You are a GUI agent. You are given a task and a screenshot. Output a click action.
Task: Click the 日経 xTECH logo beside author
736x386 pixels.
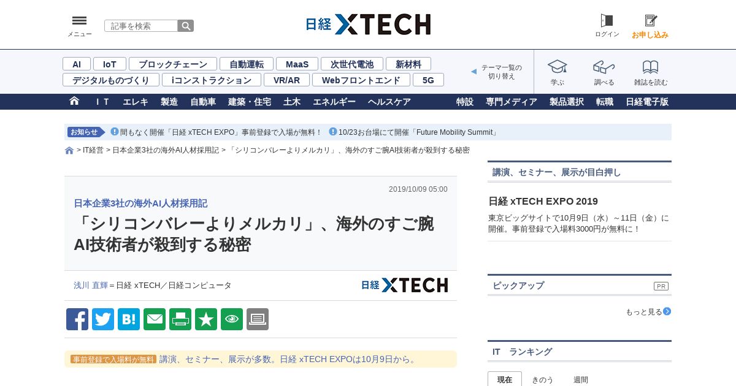(404, 285)
